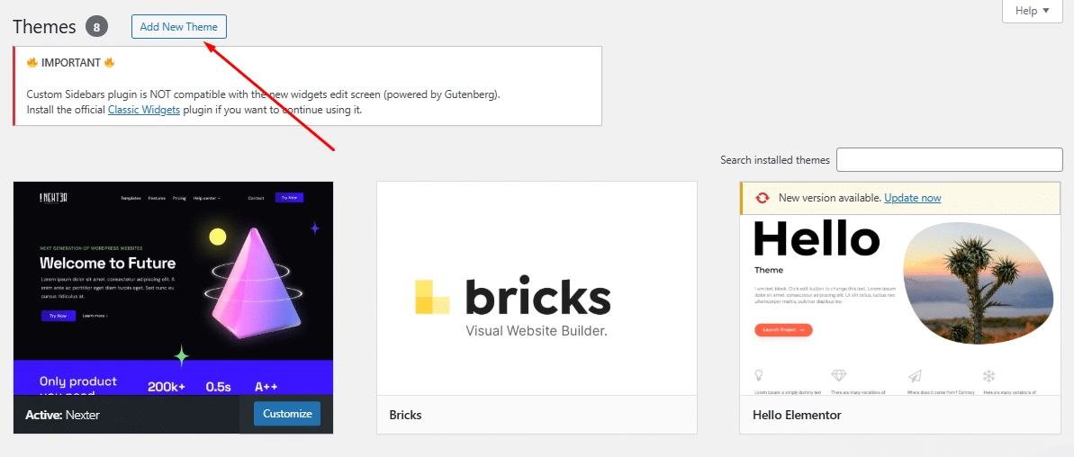Click the diamond icon in Hello preview

(839, 375)
